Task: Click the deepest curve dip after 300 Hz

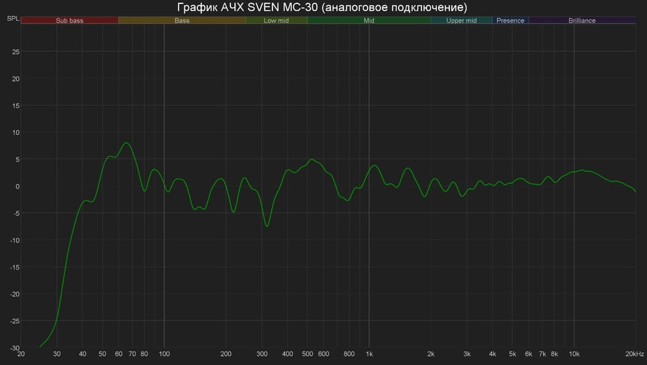Action: [267, 226]
